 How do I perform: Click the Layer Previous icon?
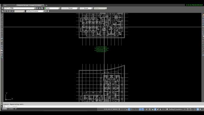point(40,8)
